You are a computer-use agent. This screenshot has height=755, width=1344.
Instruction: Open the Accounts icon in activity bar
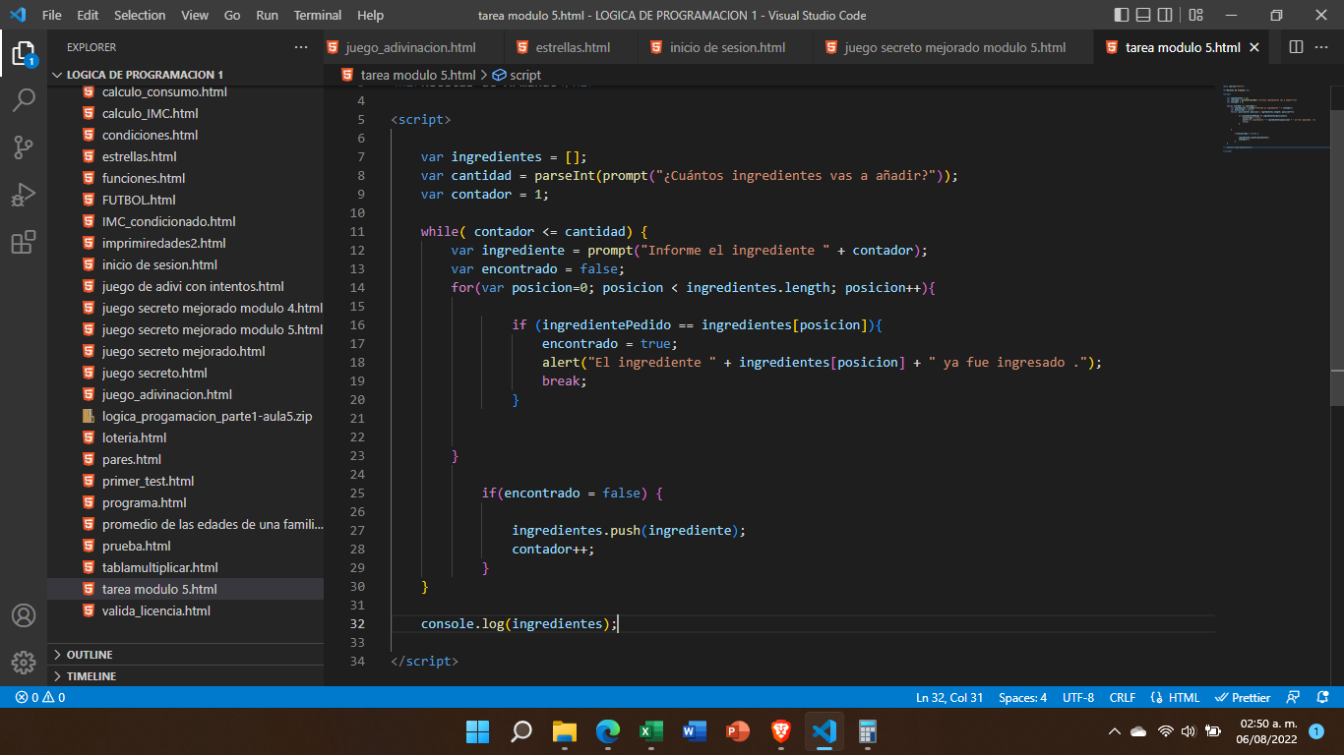pos(24,615)
